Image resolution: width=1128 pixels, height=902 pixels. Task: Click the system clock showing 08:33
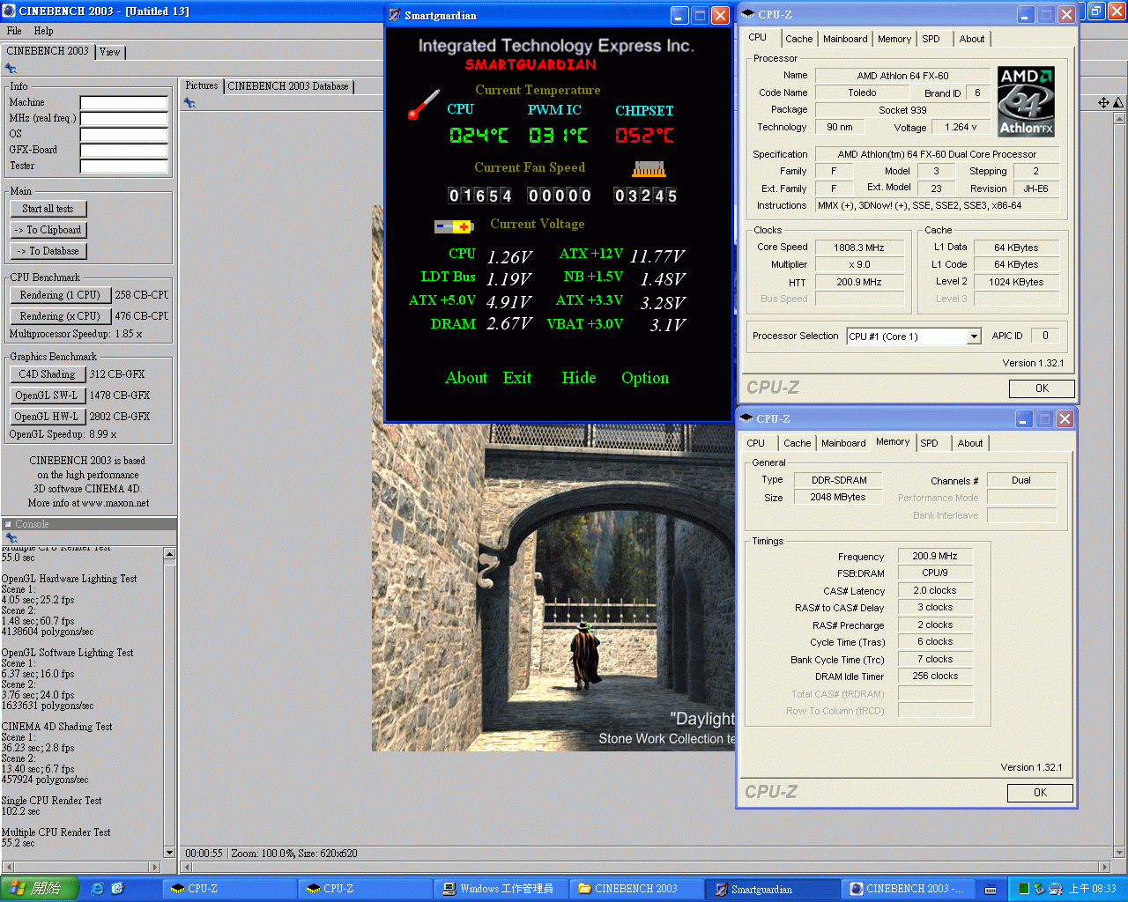pyautogui.click(x=1093, y=889)
